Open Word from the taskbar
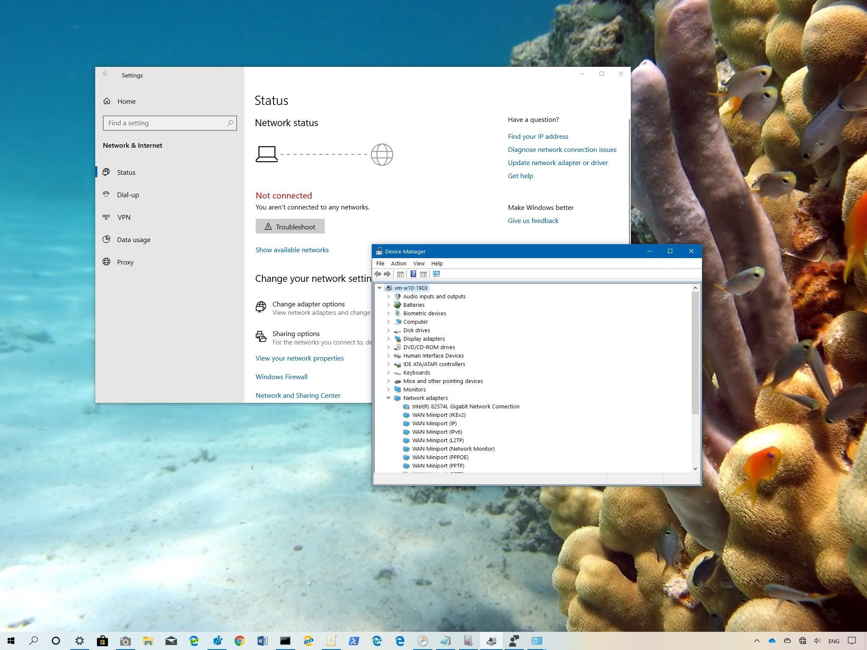 point(262,641)
